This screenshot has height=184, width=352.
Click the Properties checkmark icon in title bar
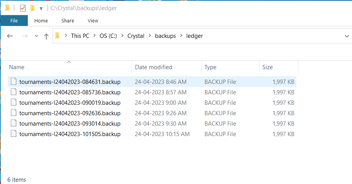tap(23, 9)
